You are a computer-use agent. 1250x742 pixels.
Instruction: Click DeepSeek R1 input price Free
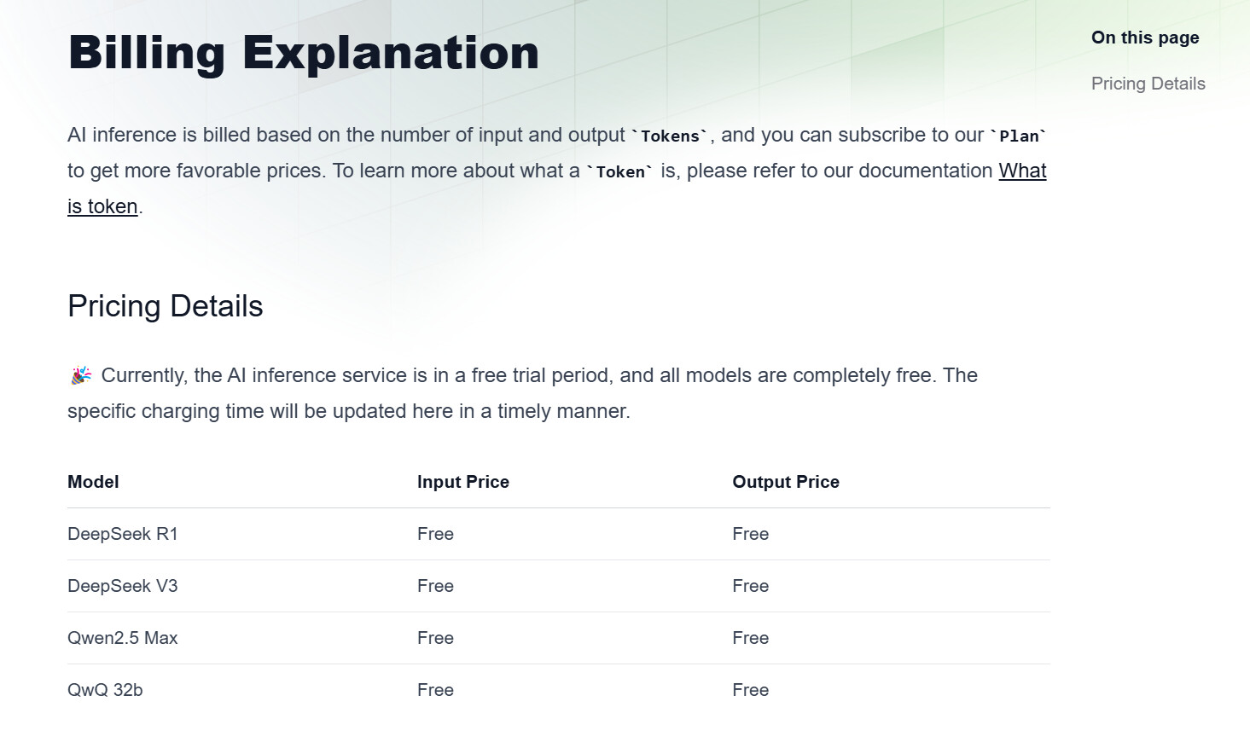pos(435,534)
